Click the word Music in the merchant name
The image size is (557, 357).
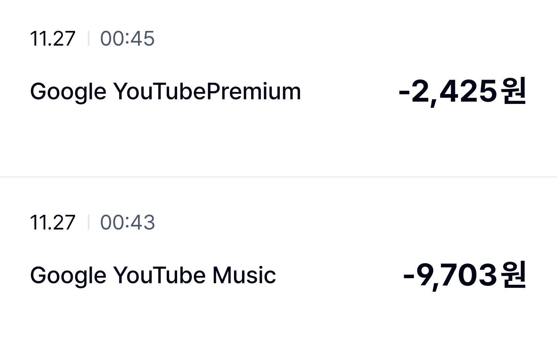[x=244, y=275]
